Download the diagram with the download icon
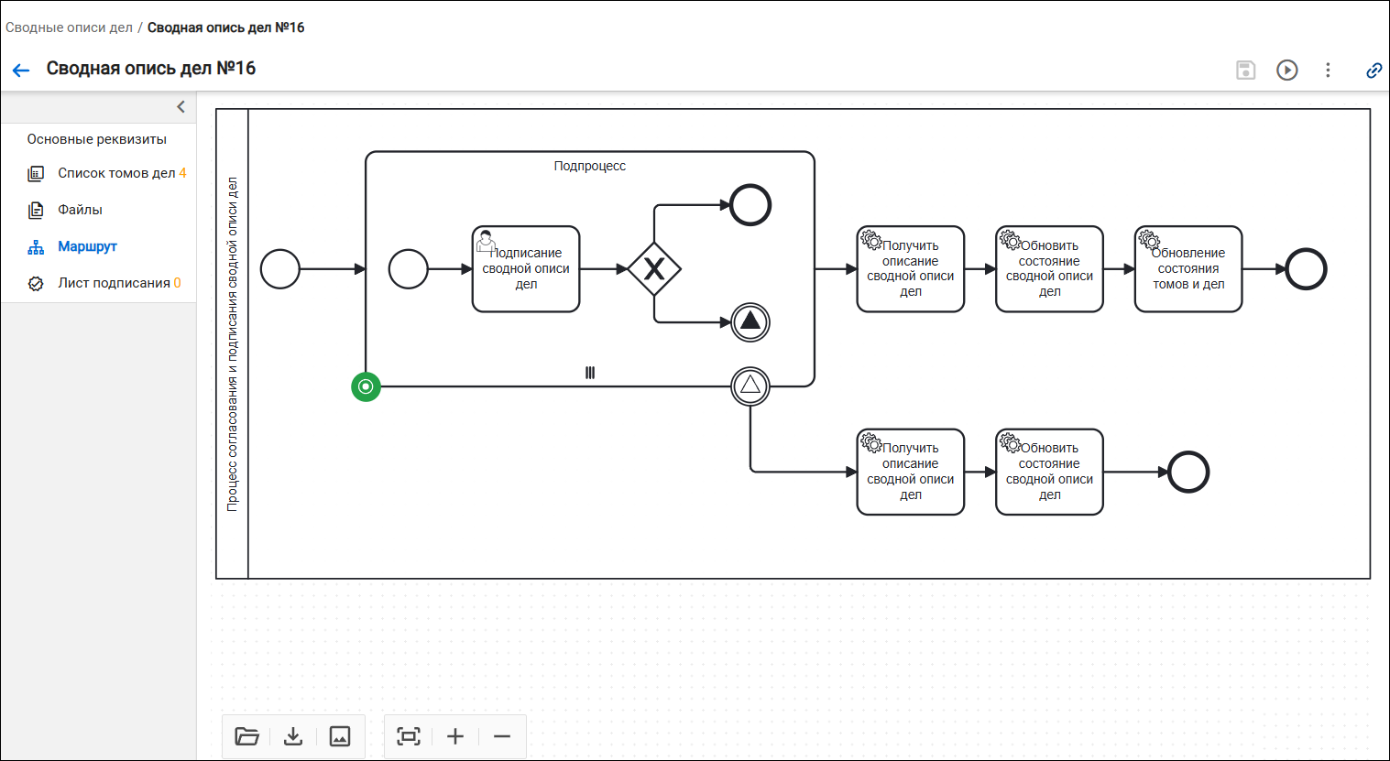Screen dimensions: 1390x761 pyautogui.click(x=293, y=736)
